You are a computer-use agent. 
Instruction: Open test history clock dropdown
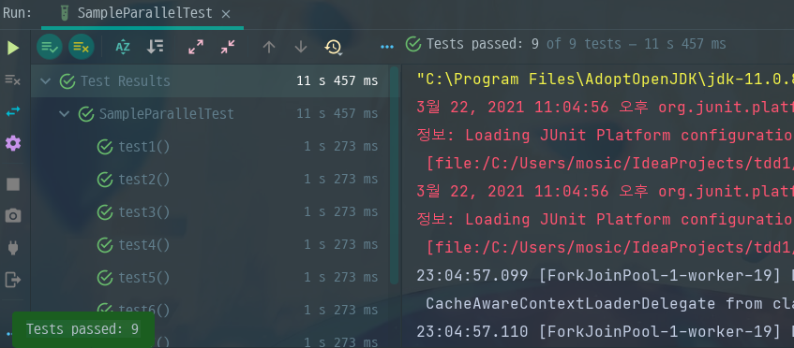click(333, 47)
